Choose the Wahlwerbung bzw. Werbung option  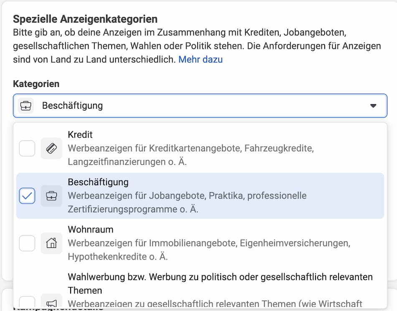point(220,284)
